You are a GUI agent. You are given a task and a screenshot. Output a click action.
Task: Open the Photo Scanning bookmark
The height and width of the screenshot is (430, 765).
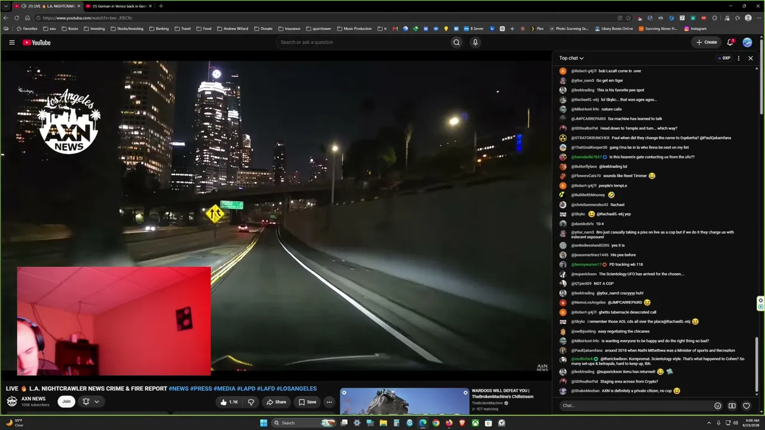[x=568, y=29]
